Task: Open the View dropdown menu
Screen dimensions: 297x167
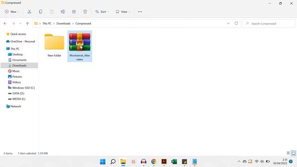Action: [123, 12]
